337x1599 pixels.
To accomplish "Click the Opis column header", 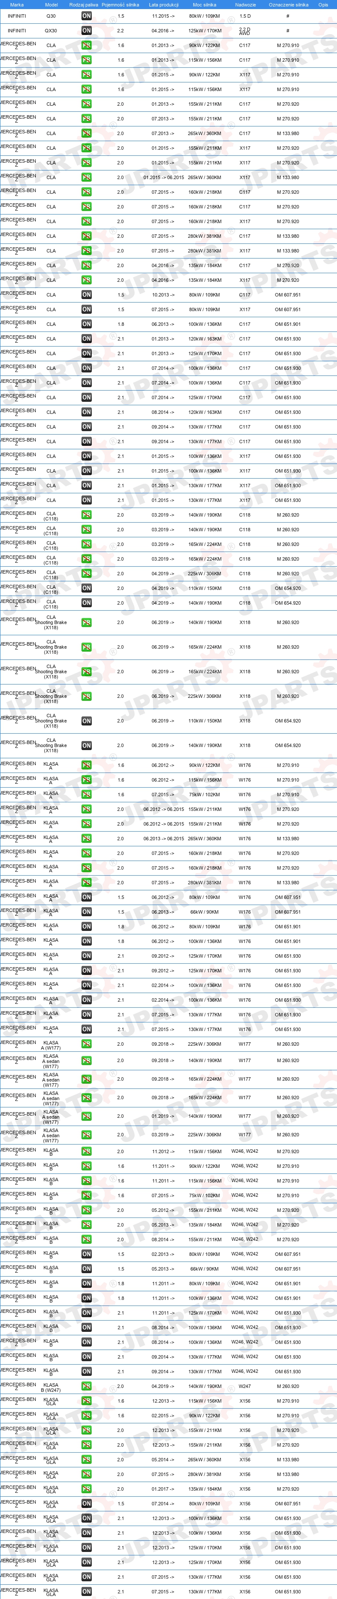I will pos(323,4).
